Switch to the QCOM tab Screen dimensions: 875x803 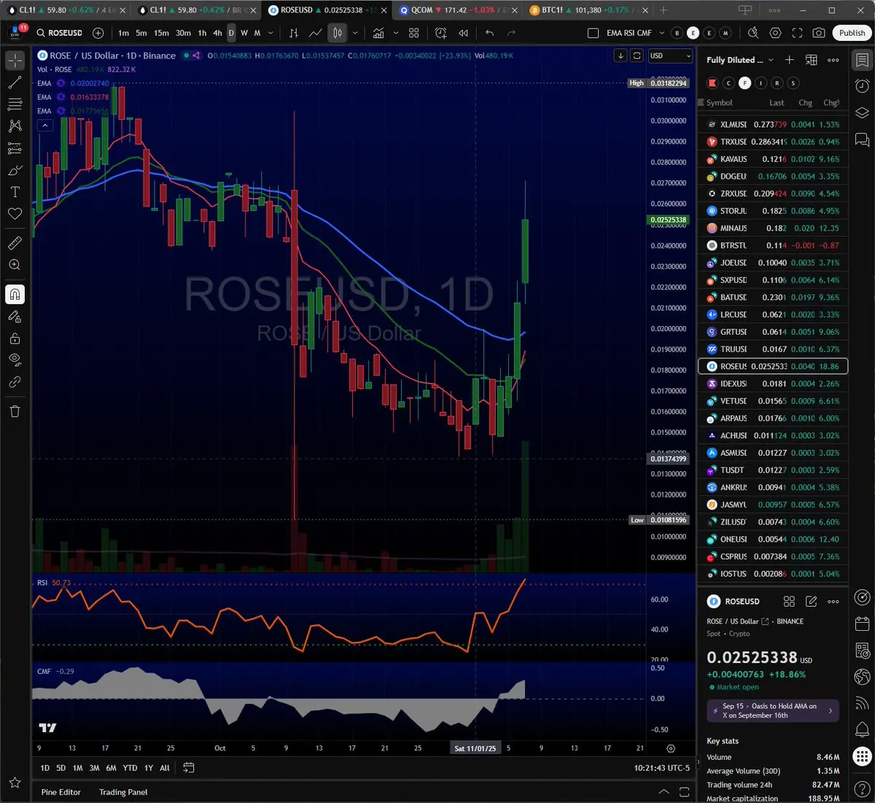coord(458,10)
